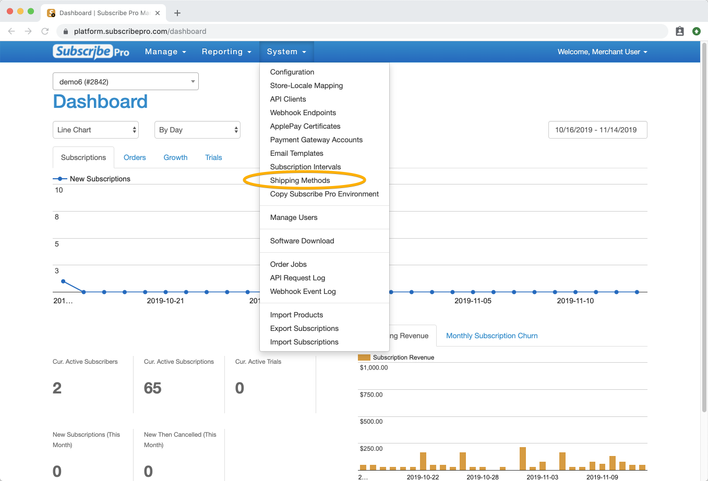
Task: Open Order Jobs menu item
Action: [325, 264]
